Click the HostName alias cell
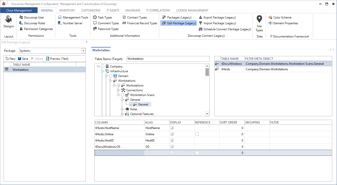Screen dimensions: 337x185 click(157, 128)
